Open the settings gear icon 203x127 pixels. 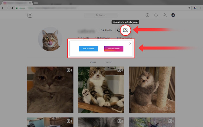point(118,30)
